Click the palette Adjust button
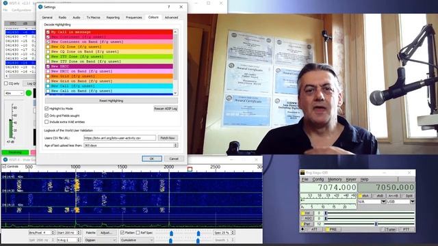The image size is (438, 246). click(x=106, y=232)
